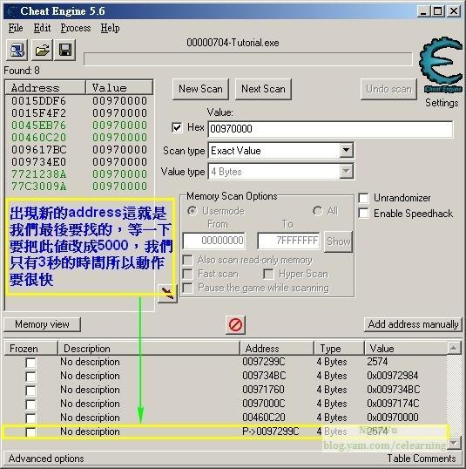Freeze the row with address 009734BC
This screenshot has width=466, height=469.
tap(30, 377)
